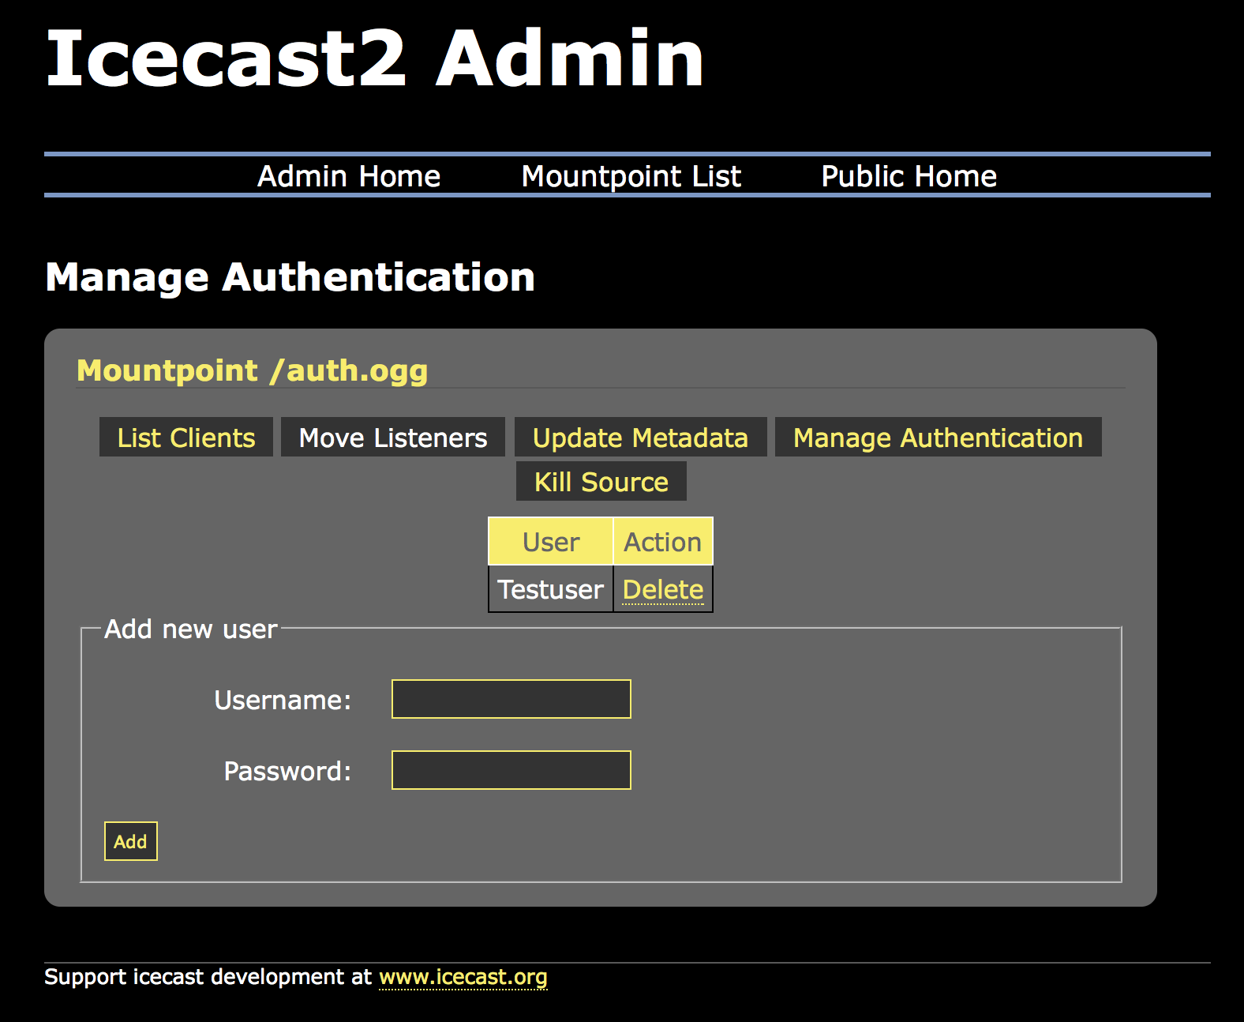Open the Public Home navigation link
Viewport: 1244px width, 1022px height.
pyautogui.click(x=909, y=176)
